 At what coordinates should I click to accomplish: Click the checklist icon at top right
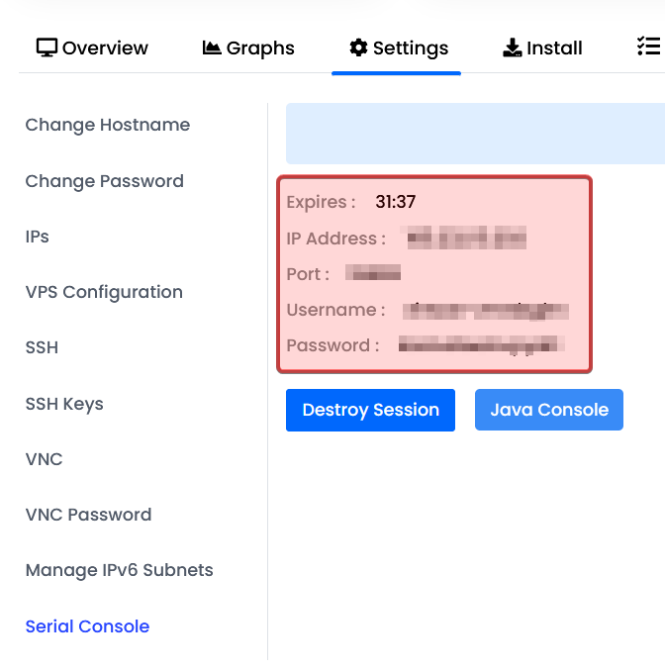pyautogui.click(x=648, y=48)
